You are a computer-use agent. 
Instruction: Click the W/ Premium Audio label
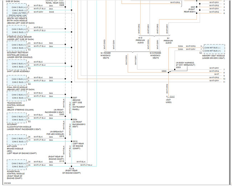[168, 40]
